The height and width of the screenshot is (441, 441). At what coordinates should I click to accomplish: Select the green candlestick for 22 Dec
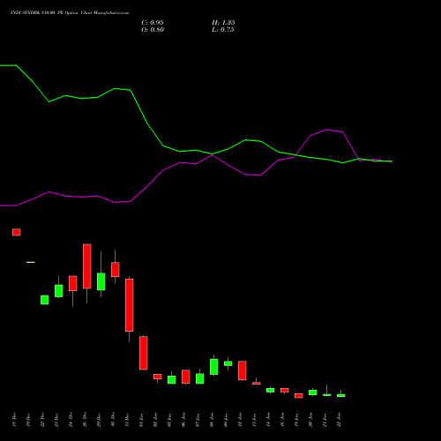[45, 300]
